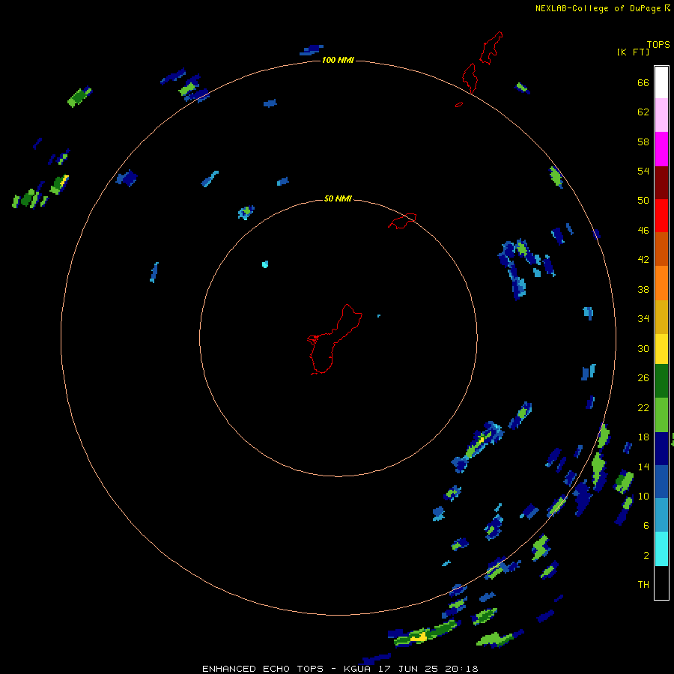
Task: Click the TOPS legend title
Action: pyautogui.click(x=658, y=44)
